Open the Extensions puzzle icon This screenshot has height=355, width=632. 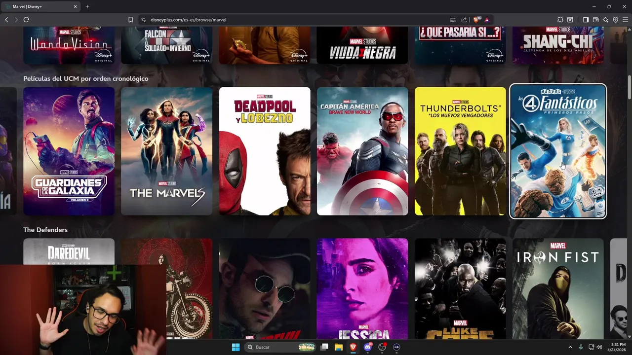pos(560,20)
